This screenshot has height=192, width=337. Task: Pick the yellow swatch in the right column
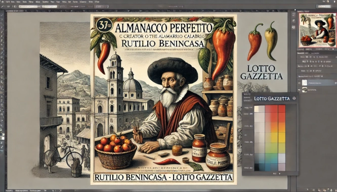click(x=282, y=138)
